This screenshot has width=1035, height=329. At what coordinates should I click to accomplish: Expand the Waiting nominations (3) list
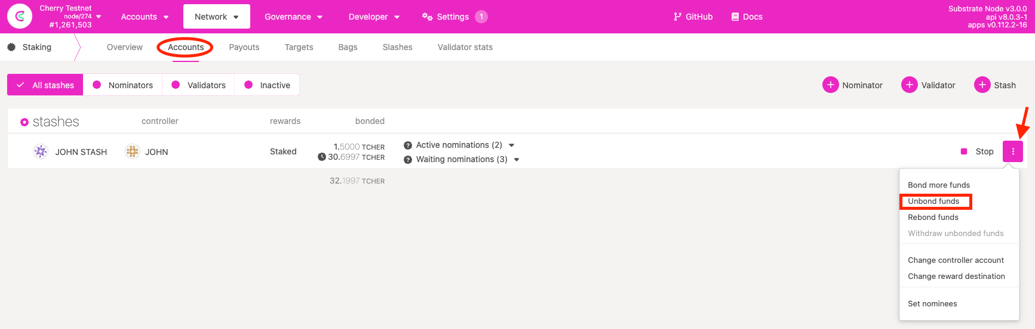coord(517,160)
